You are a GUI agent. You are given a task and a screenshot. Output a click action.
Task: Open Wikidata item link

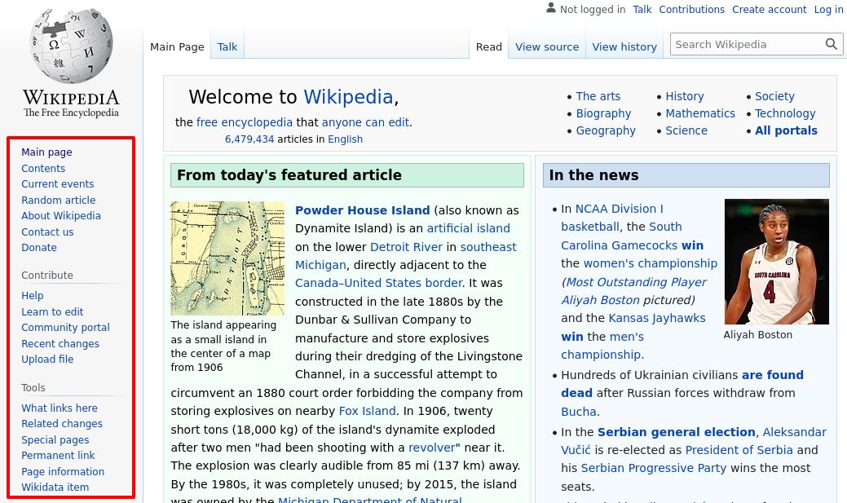coord(55,488)
